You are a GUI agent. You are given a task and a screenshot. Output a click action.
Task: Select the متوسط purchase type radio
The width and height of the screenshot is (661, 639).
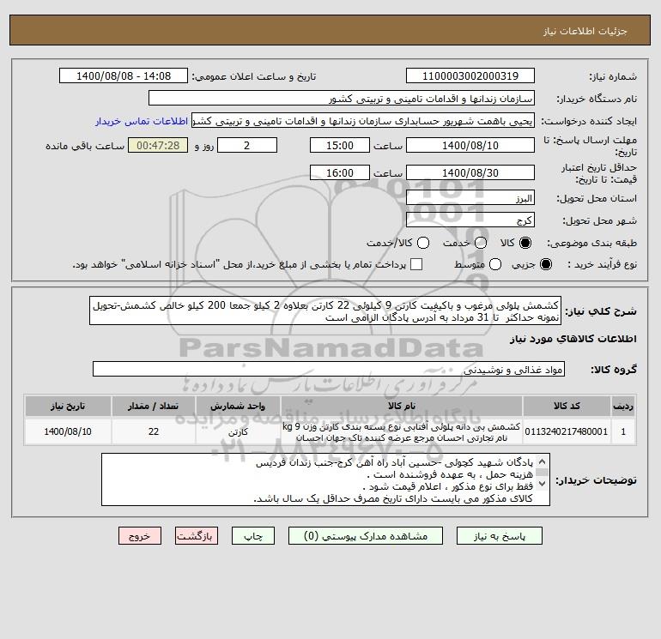495,264
